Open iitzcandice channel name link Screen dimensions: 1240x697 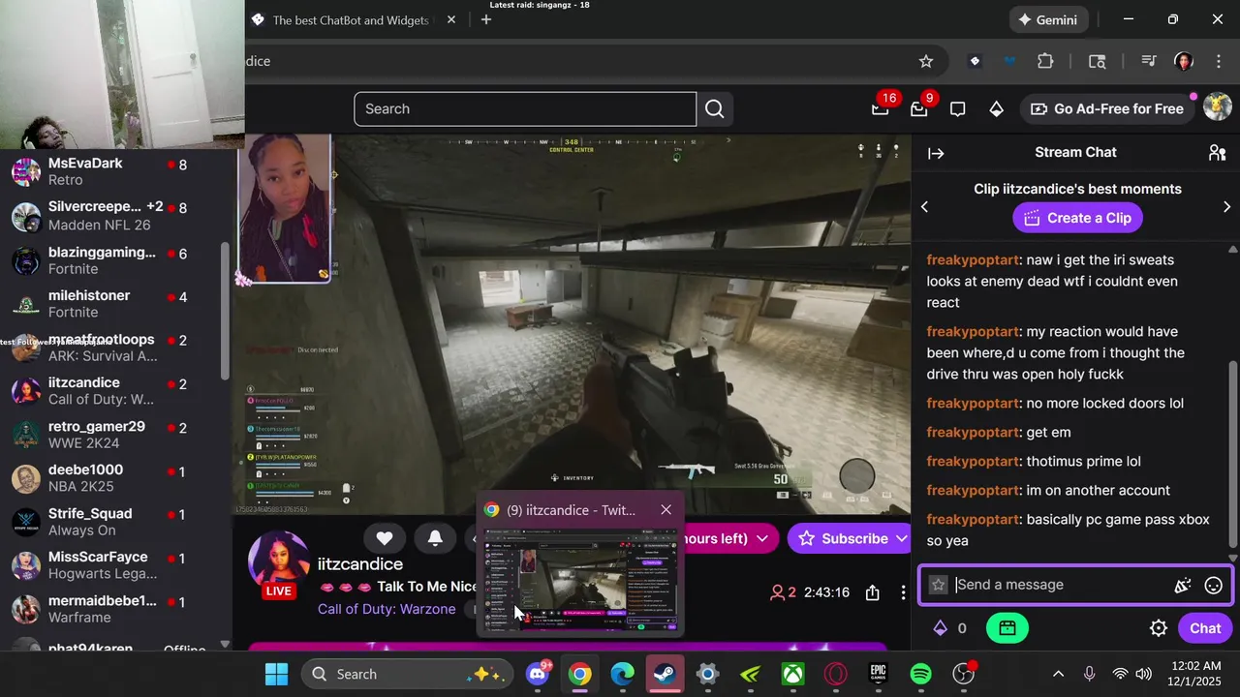360,564
